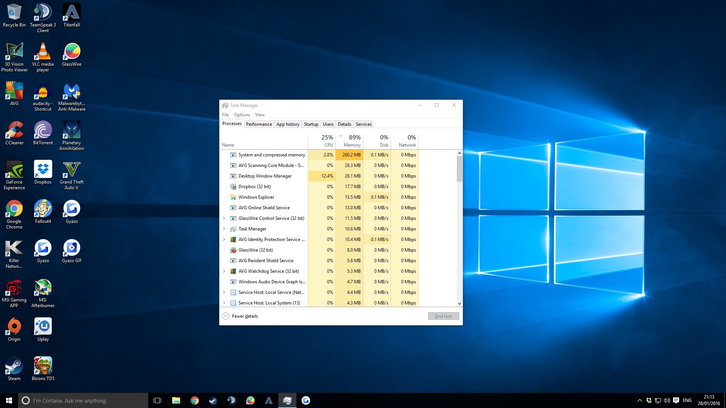
Task: Open Task View from the taskbar
Action: (x=157, y=400)
